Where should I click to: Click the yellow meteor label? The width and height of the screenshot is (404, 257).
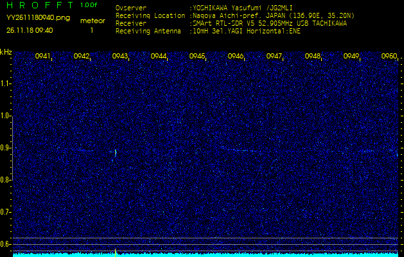click(x=92, y=21)
